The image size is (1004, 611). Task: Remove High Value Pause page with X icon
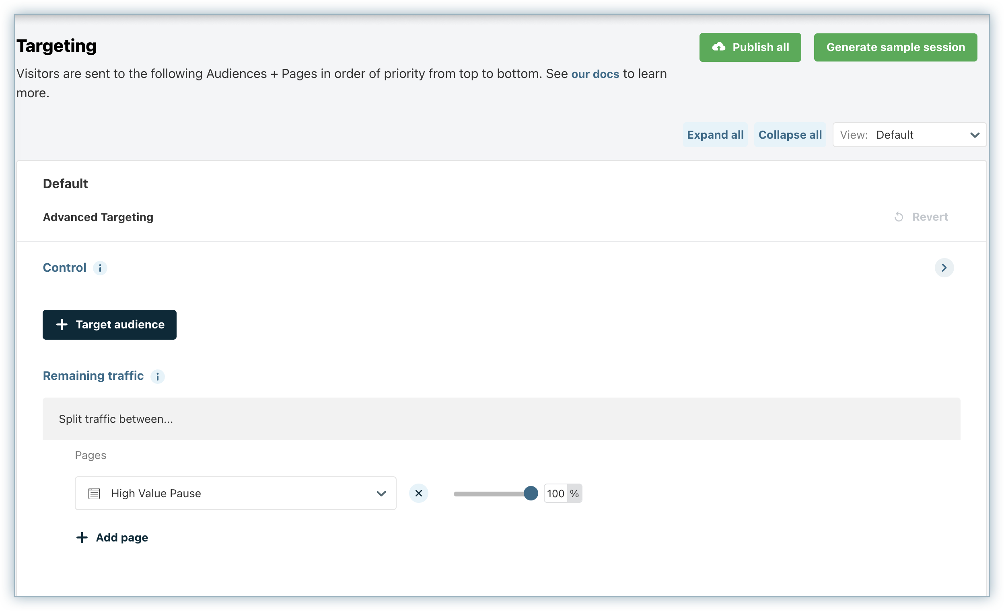coord(418,493)
